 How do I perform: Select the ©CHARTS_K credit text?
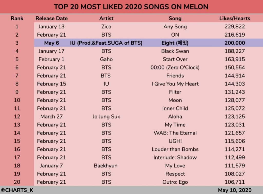point(17,190)
